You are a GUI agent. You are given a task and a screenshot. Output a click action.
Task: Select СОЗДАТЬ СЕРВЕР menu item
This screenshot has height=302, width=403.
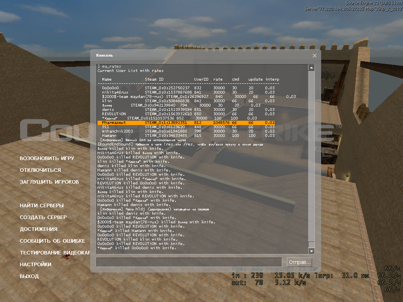coord(43,217)
